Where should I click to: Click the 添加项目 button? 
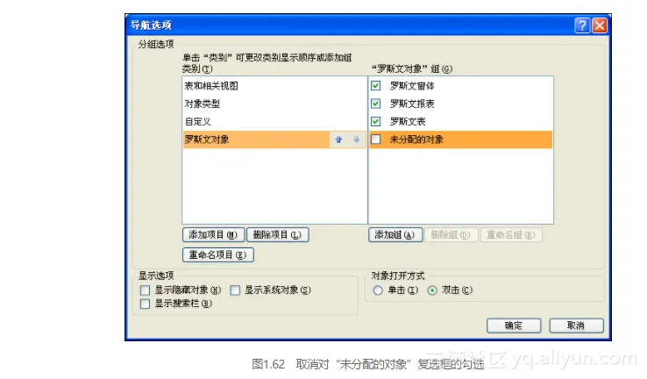coord(213,235)
